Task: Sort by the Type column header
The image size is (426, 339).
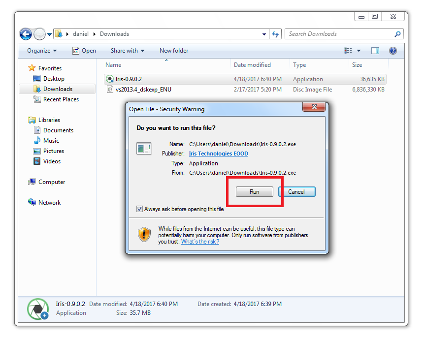Action: click(x=299, y=65)
